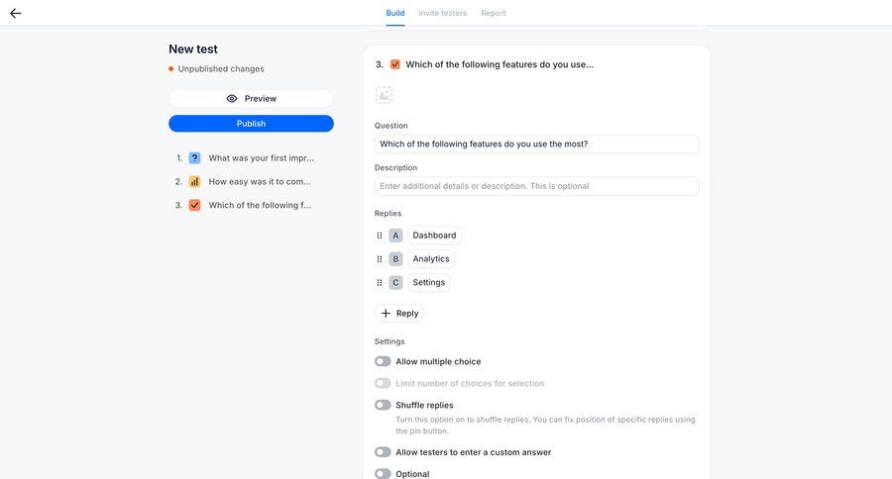Click the Question text input field
This screenshot has width=892, height=479.
536,144
